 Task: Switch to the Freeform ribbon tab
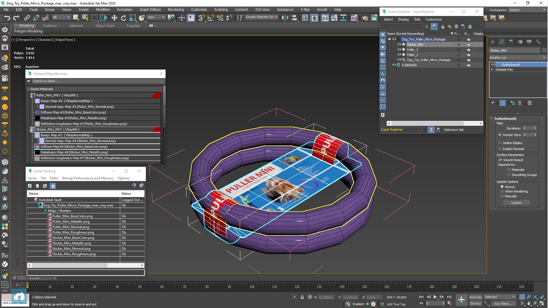coord(50,26)
